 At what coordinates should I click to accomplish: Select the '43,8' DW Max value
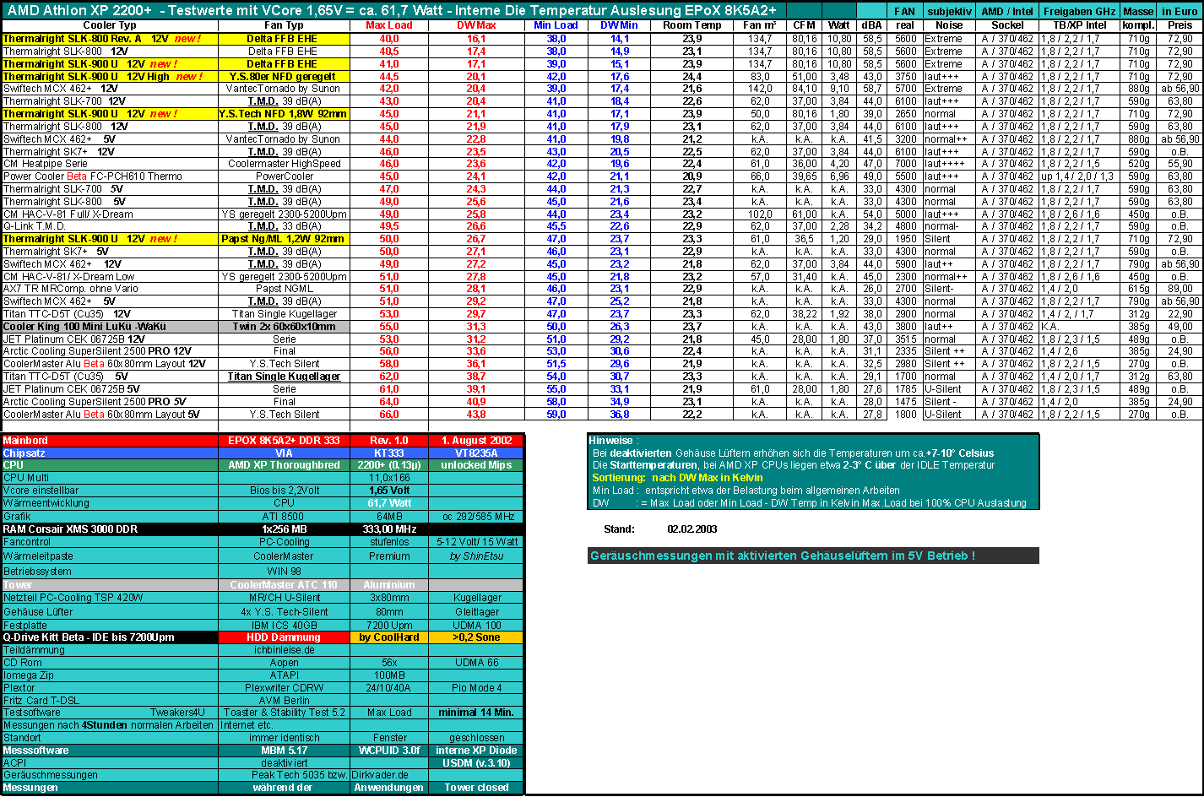[x=476, y=415]
